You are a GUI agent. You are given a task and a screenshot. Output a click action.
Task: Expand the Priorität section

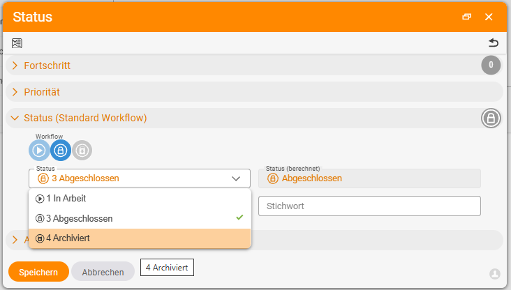click(x=15, y=92)
